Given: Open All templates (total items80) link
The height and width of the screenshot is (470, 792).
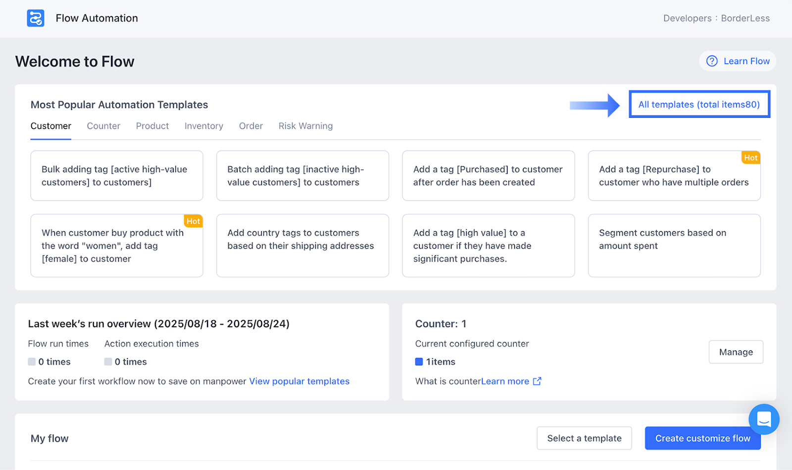Looking at the screenshot, I should [699, 104].
